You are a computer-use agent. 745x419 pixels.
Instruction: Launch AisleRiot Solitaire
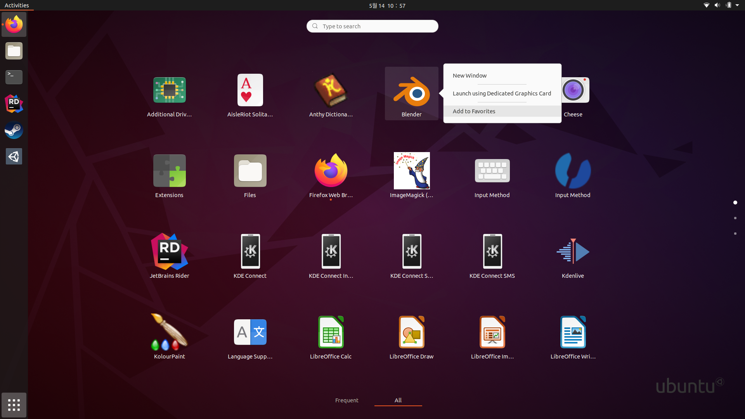pos(250,90)
